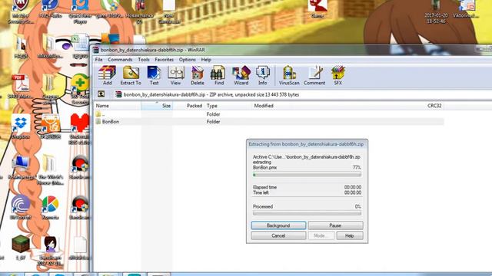Click the Help button in extraction dialog
The height and width of the screenshot is (276, 492).
coord(350,235)
